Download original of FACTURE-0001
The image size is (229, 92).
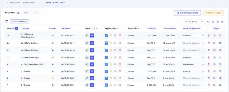[x=214, y=85]
